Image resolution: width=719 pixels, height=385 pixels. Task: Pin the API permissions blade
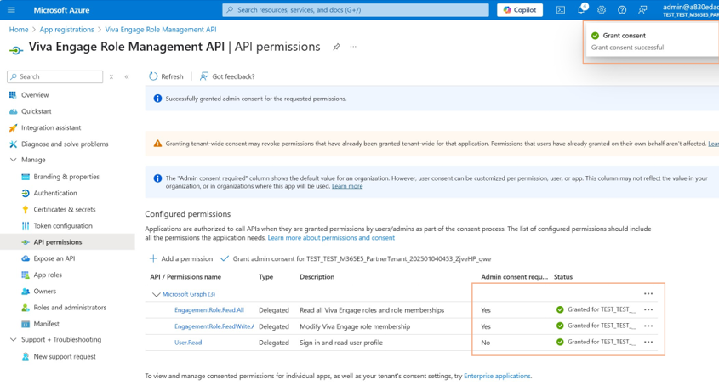tap(337, 47)
